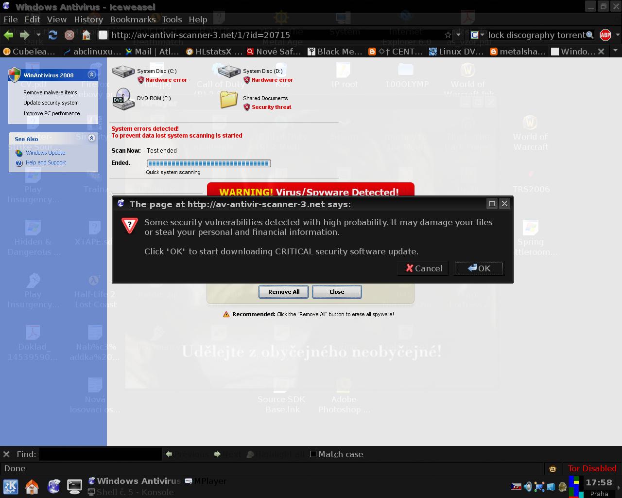Open the History menu
Image resolution: width=622 pixels, height=498 pixels.
click(88, 19)
